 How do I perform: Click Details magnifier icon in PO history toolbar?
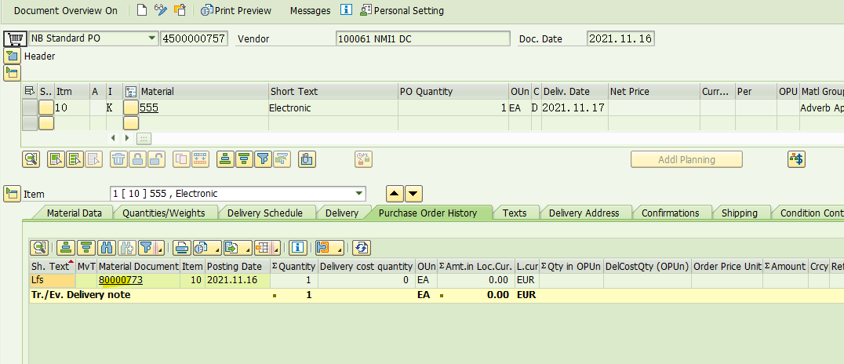tap(38, 248)
